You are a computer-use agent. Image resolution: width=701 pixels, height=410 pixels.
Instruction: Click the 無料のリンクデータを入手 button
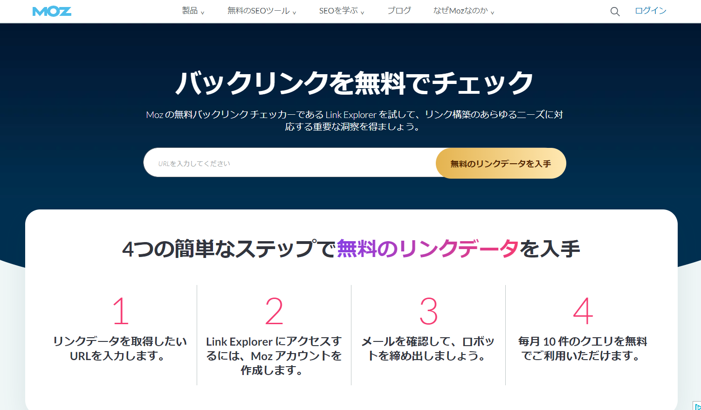501,163
